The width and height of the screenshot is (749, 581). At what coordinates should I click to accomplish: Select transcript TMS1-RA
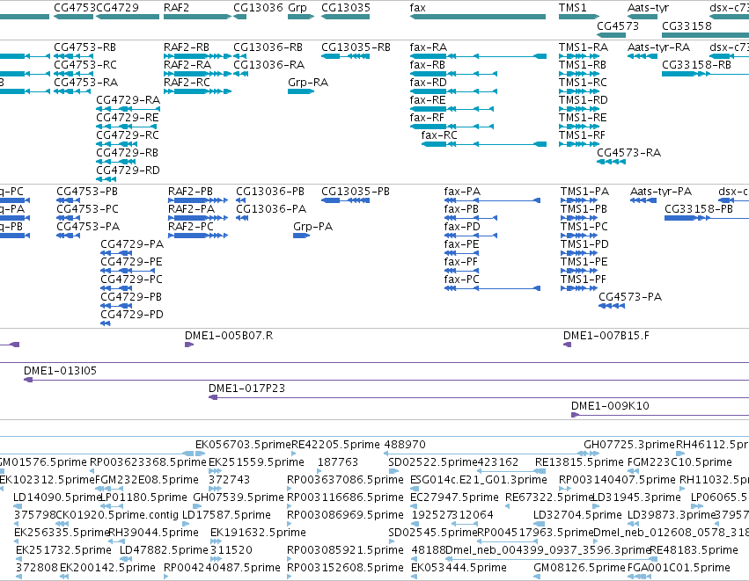click(x=584, y=47)
